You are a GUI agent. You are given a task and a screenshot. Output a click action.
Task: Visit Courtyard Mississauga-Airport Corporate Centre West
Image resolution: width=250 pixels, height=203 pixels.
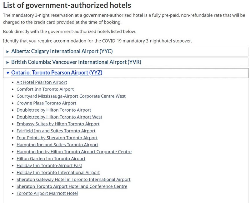pyautogui.click(x=71, y=96)
